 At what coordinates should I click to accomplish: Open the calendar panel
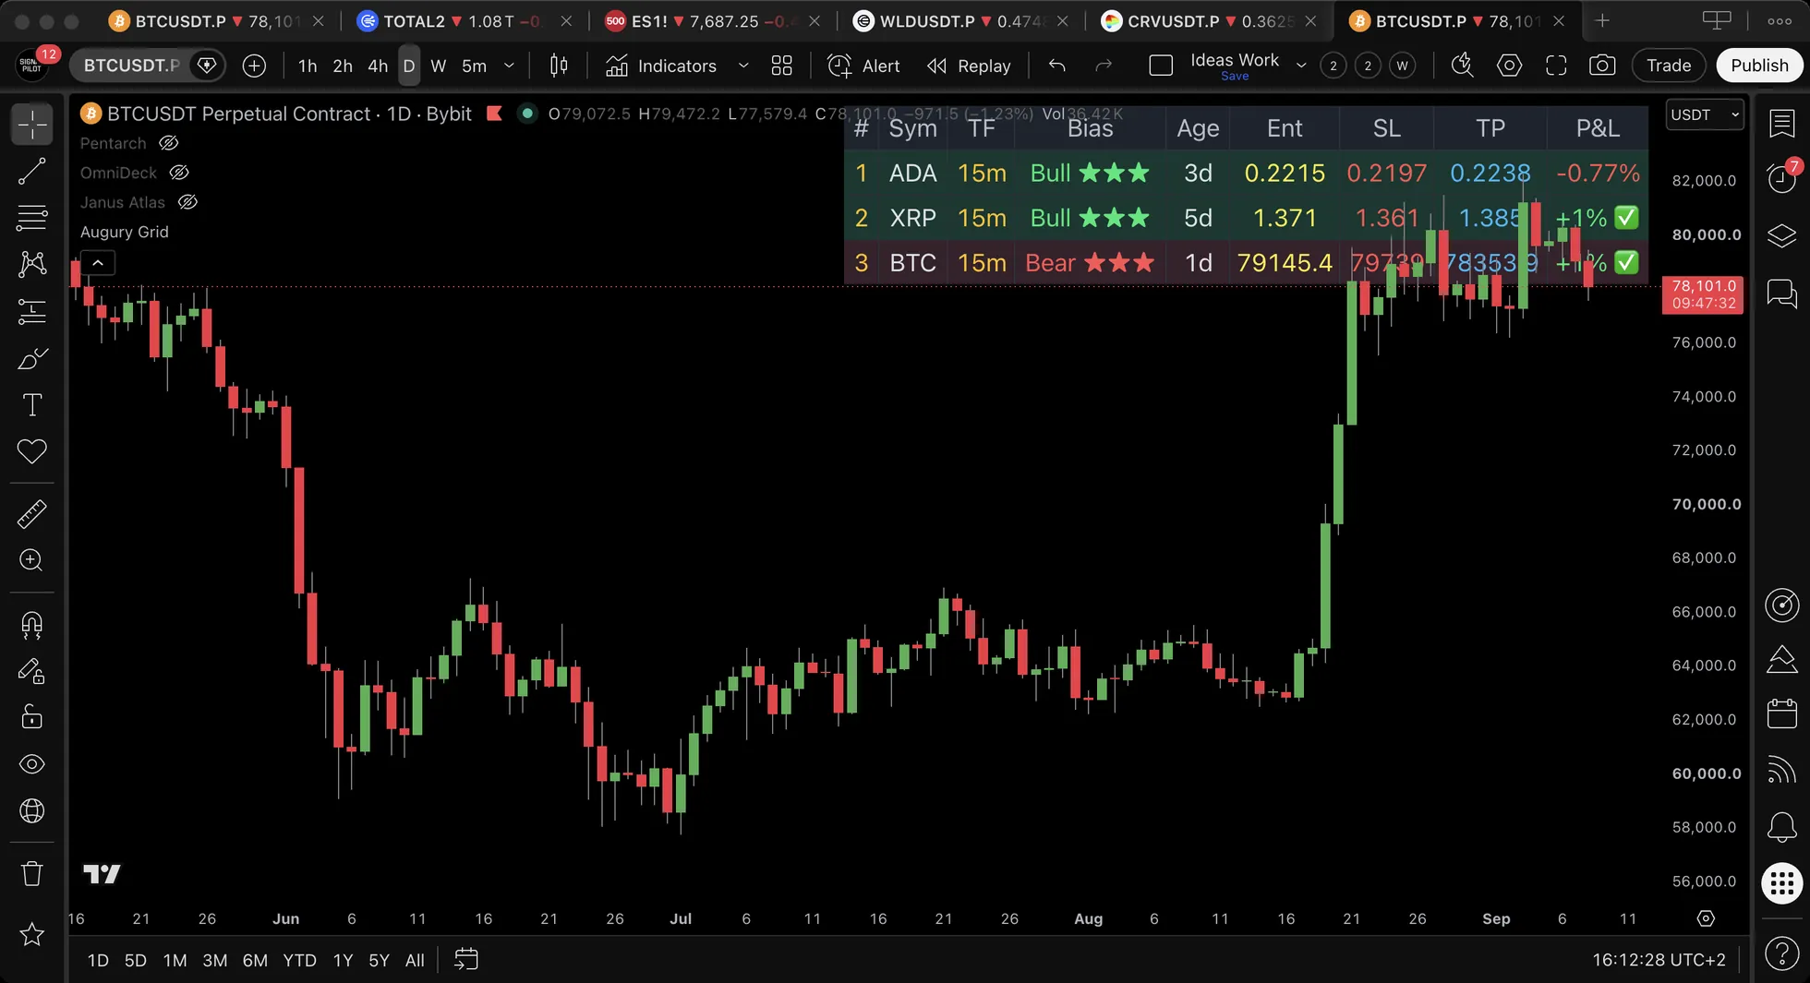[1781, 713]
